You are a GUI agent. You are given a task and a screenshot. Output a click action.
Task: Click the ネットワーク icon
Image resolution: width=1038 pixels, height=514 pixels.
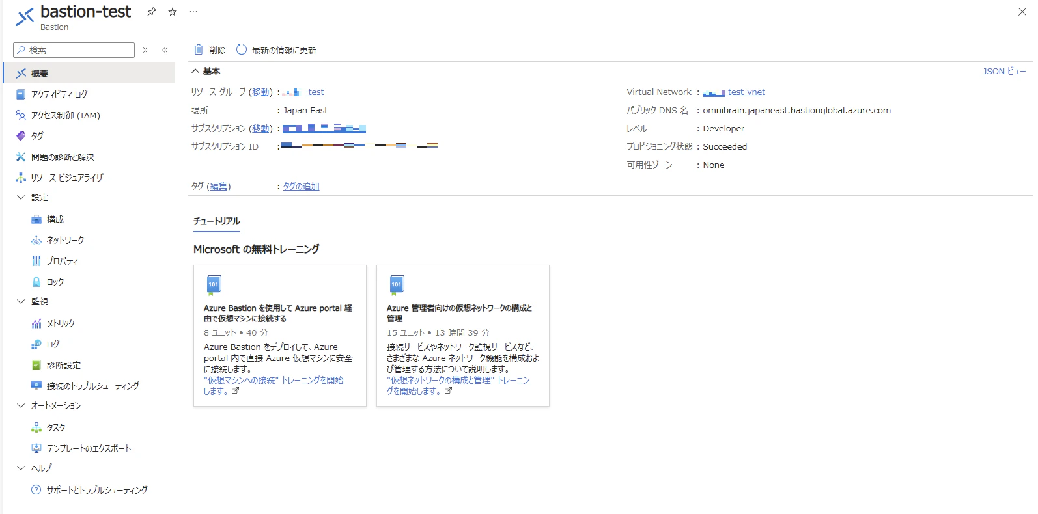click(36, 240)
